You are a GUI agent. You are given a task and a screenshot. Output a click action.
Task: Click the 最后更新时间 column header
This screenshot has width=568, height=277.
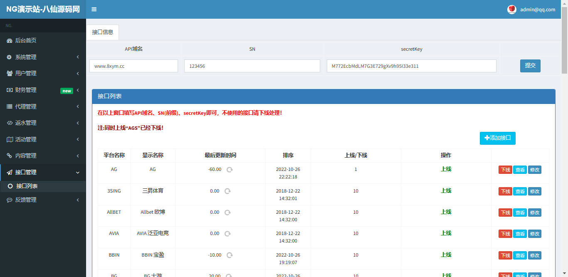[220, 155]
